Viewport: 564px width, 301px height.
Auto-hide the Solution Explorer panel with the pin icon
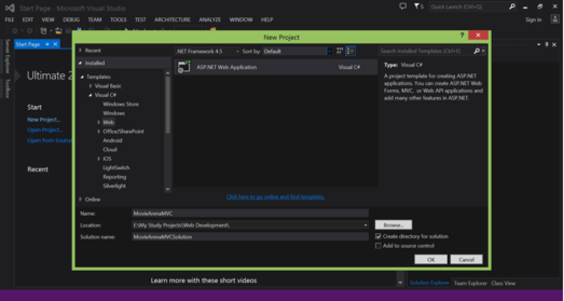(547, 44)
